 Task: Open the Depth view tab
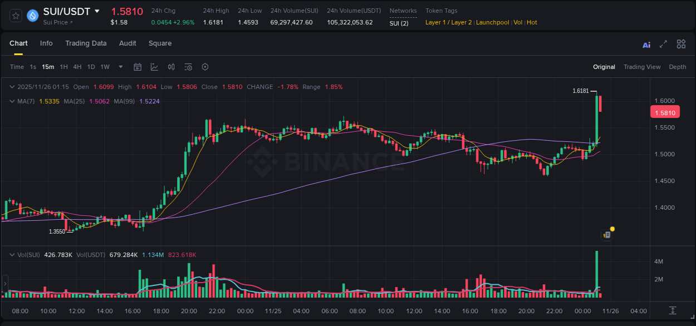tap(677, 67)
